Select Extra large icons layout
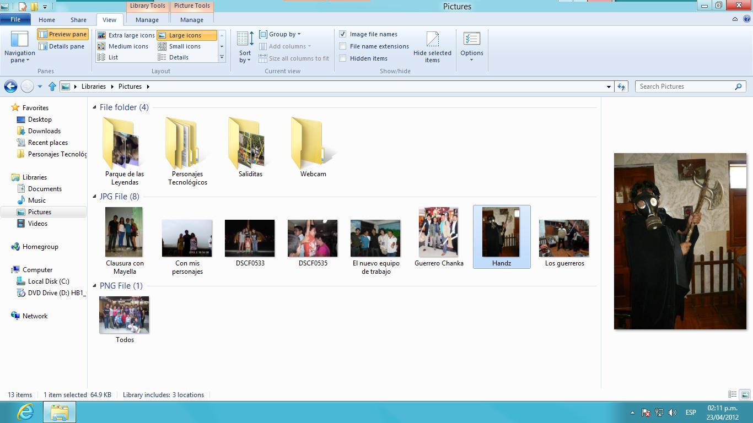753x423 pixels. tap(126, 35)
